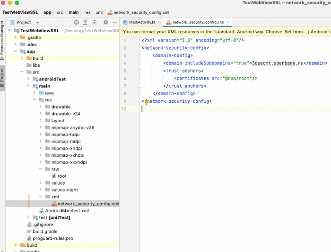Expand the .gradle folder
This screenshot has width=331, height=252.
click(x=16, y=37)
